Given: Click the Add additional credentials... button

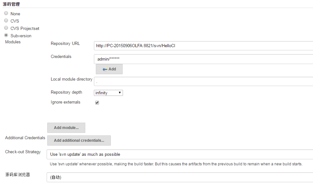Looking at the screenshot, I should [x=79, y=140].
